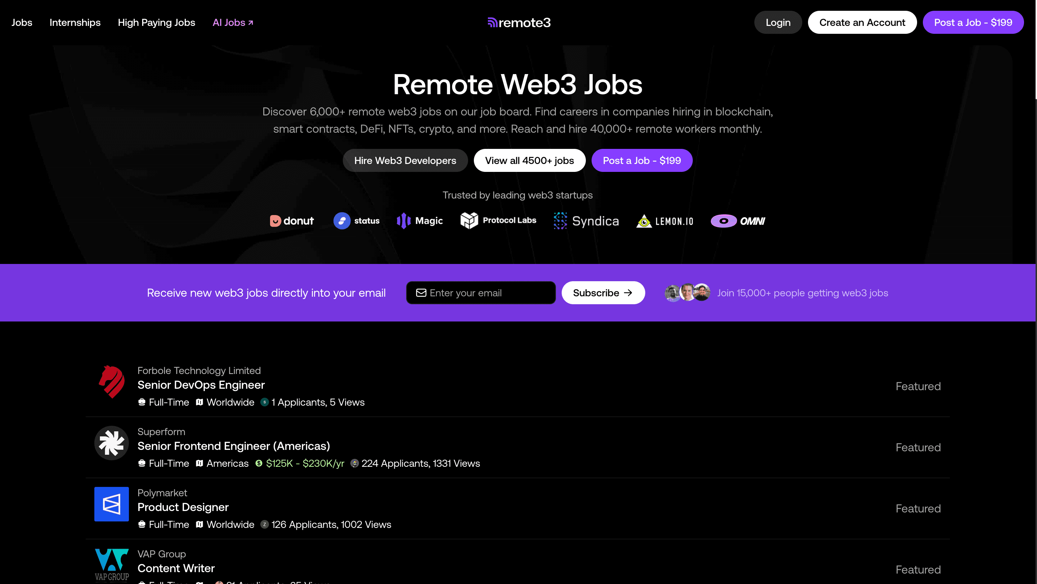
Task: Focus the Enter your email field
Action: (x=481, y=293)
